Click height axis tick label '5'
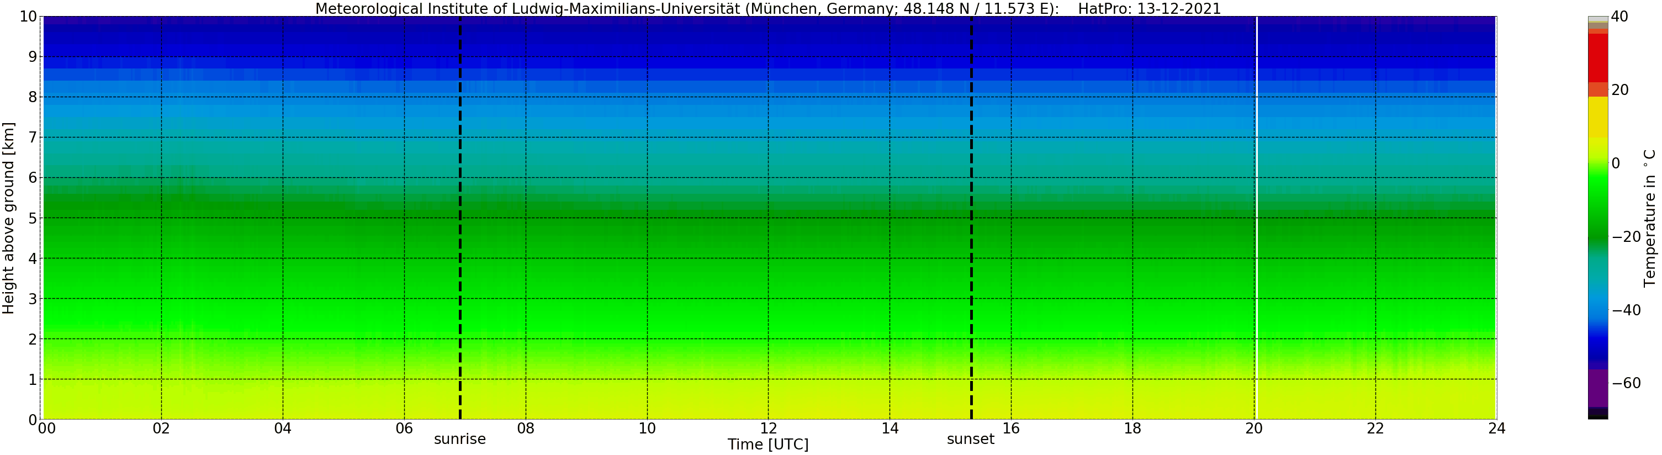Screen dimensions: 1662x455 point(32,218)
